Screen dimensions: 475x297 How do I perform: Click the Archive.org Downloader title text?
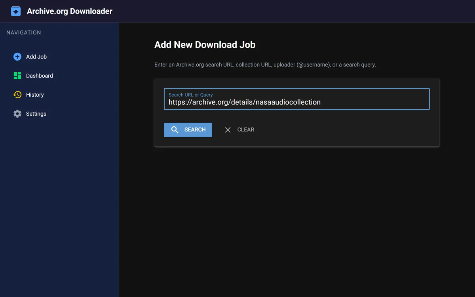[70, 11]
